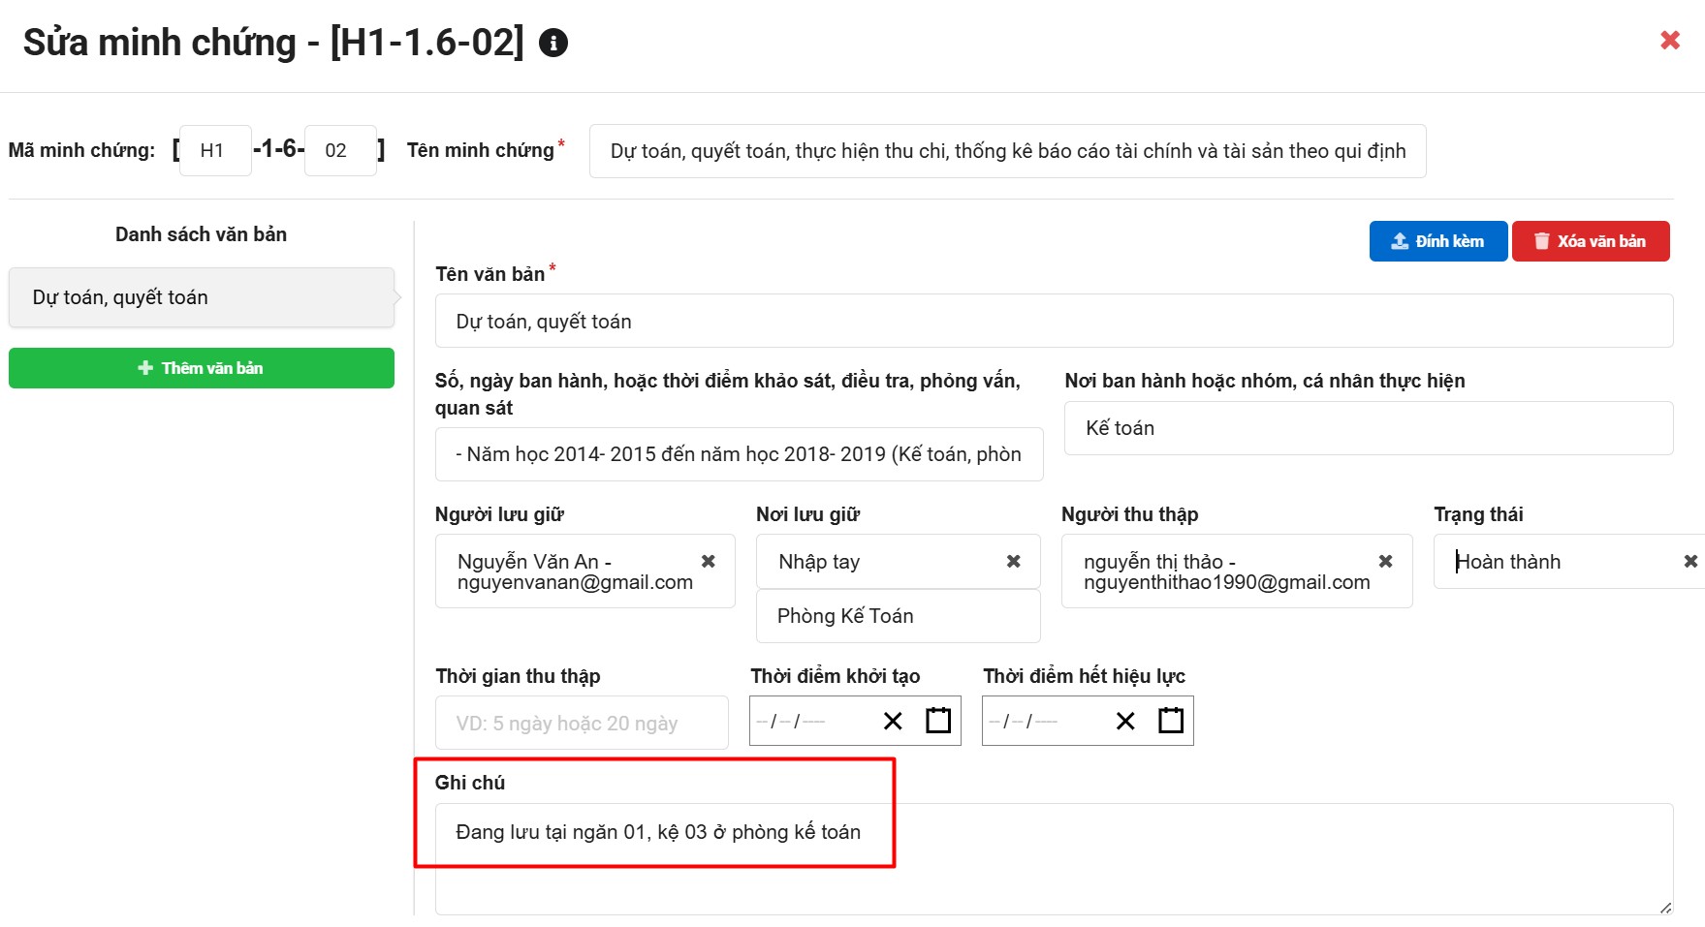Viewport: 1705px width, 927px height.
Task: Clear the Thời điểm khởi tạo date
Action: (x=893, y=722)
